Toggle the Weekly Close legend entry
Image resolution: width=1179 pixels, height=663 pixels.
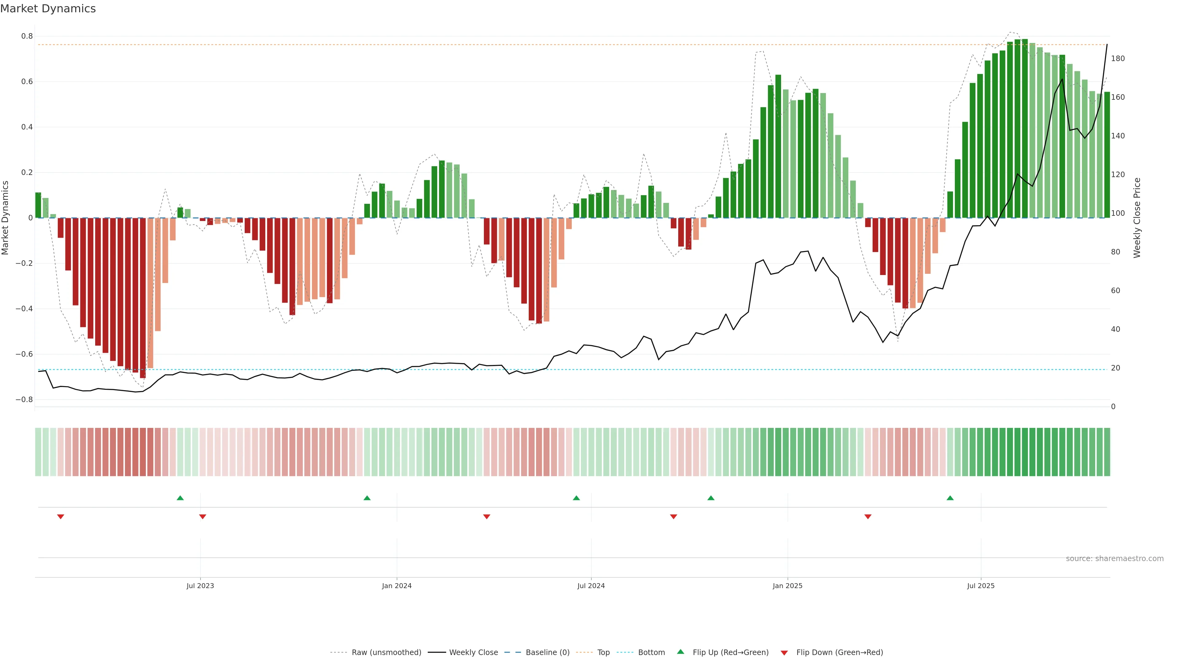click(x=473, y=653)
